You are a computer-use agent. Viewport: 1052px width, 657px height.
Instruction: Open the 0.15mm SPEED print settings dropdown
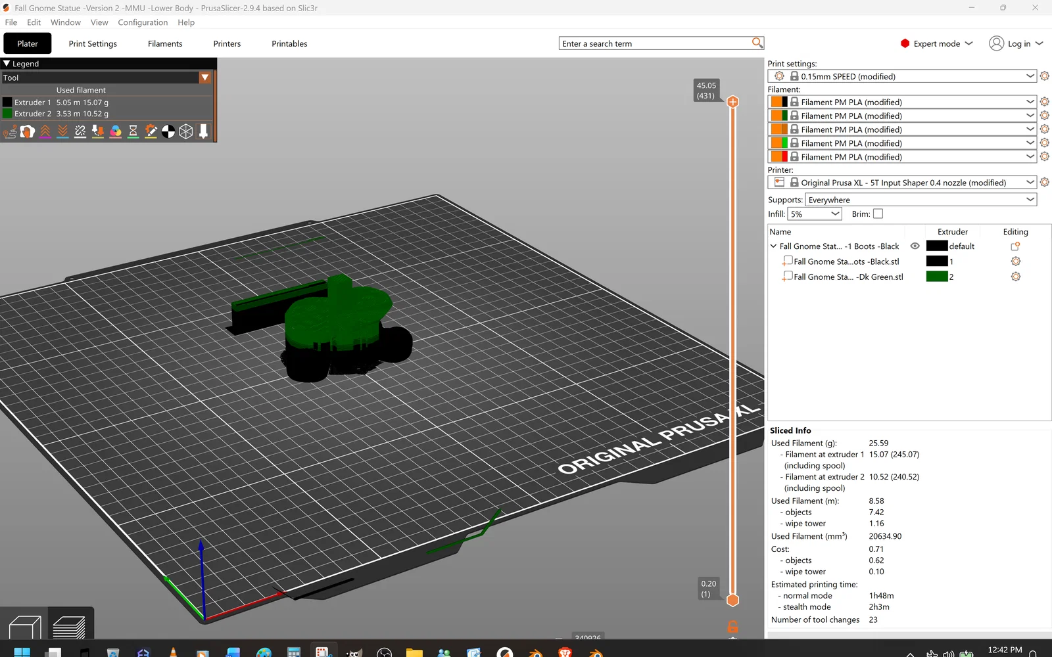pyautogui.click(x=902, y=76)
